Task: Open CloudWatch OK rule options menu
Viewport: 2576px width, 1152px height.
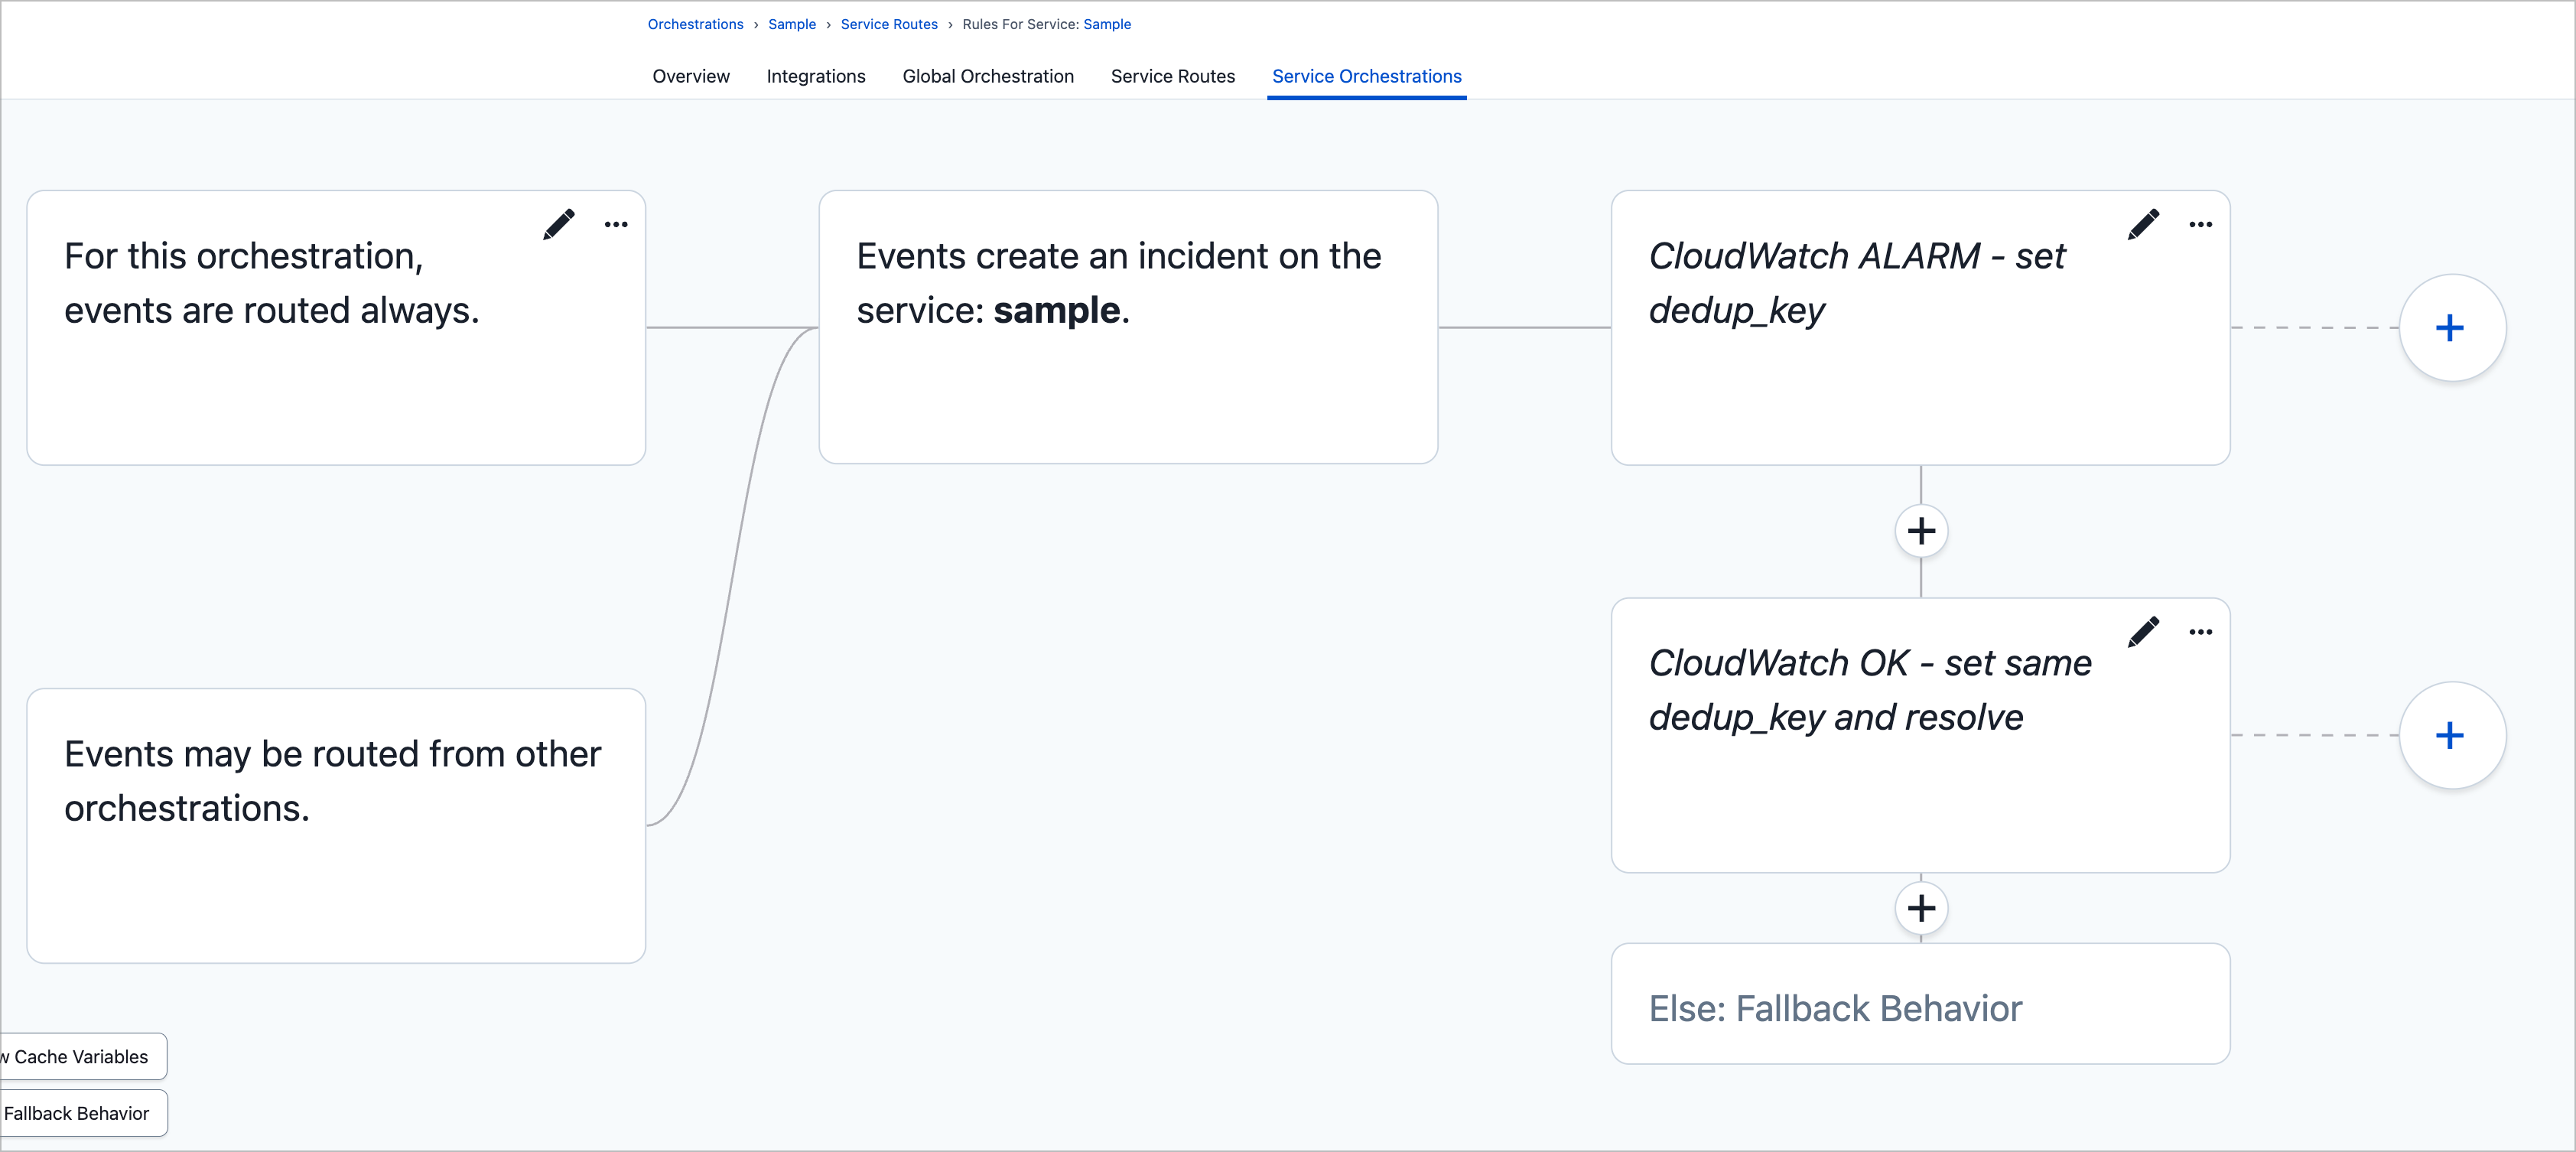Action: click(x=2200, y=631)
